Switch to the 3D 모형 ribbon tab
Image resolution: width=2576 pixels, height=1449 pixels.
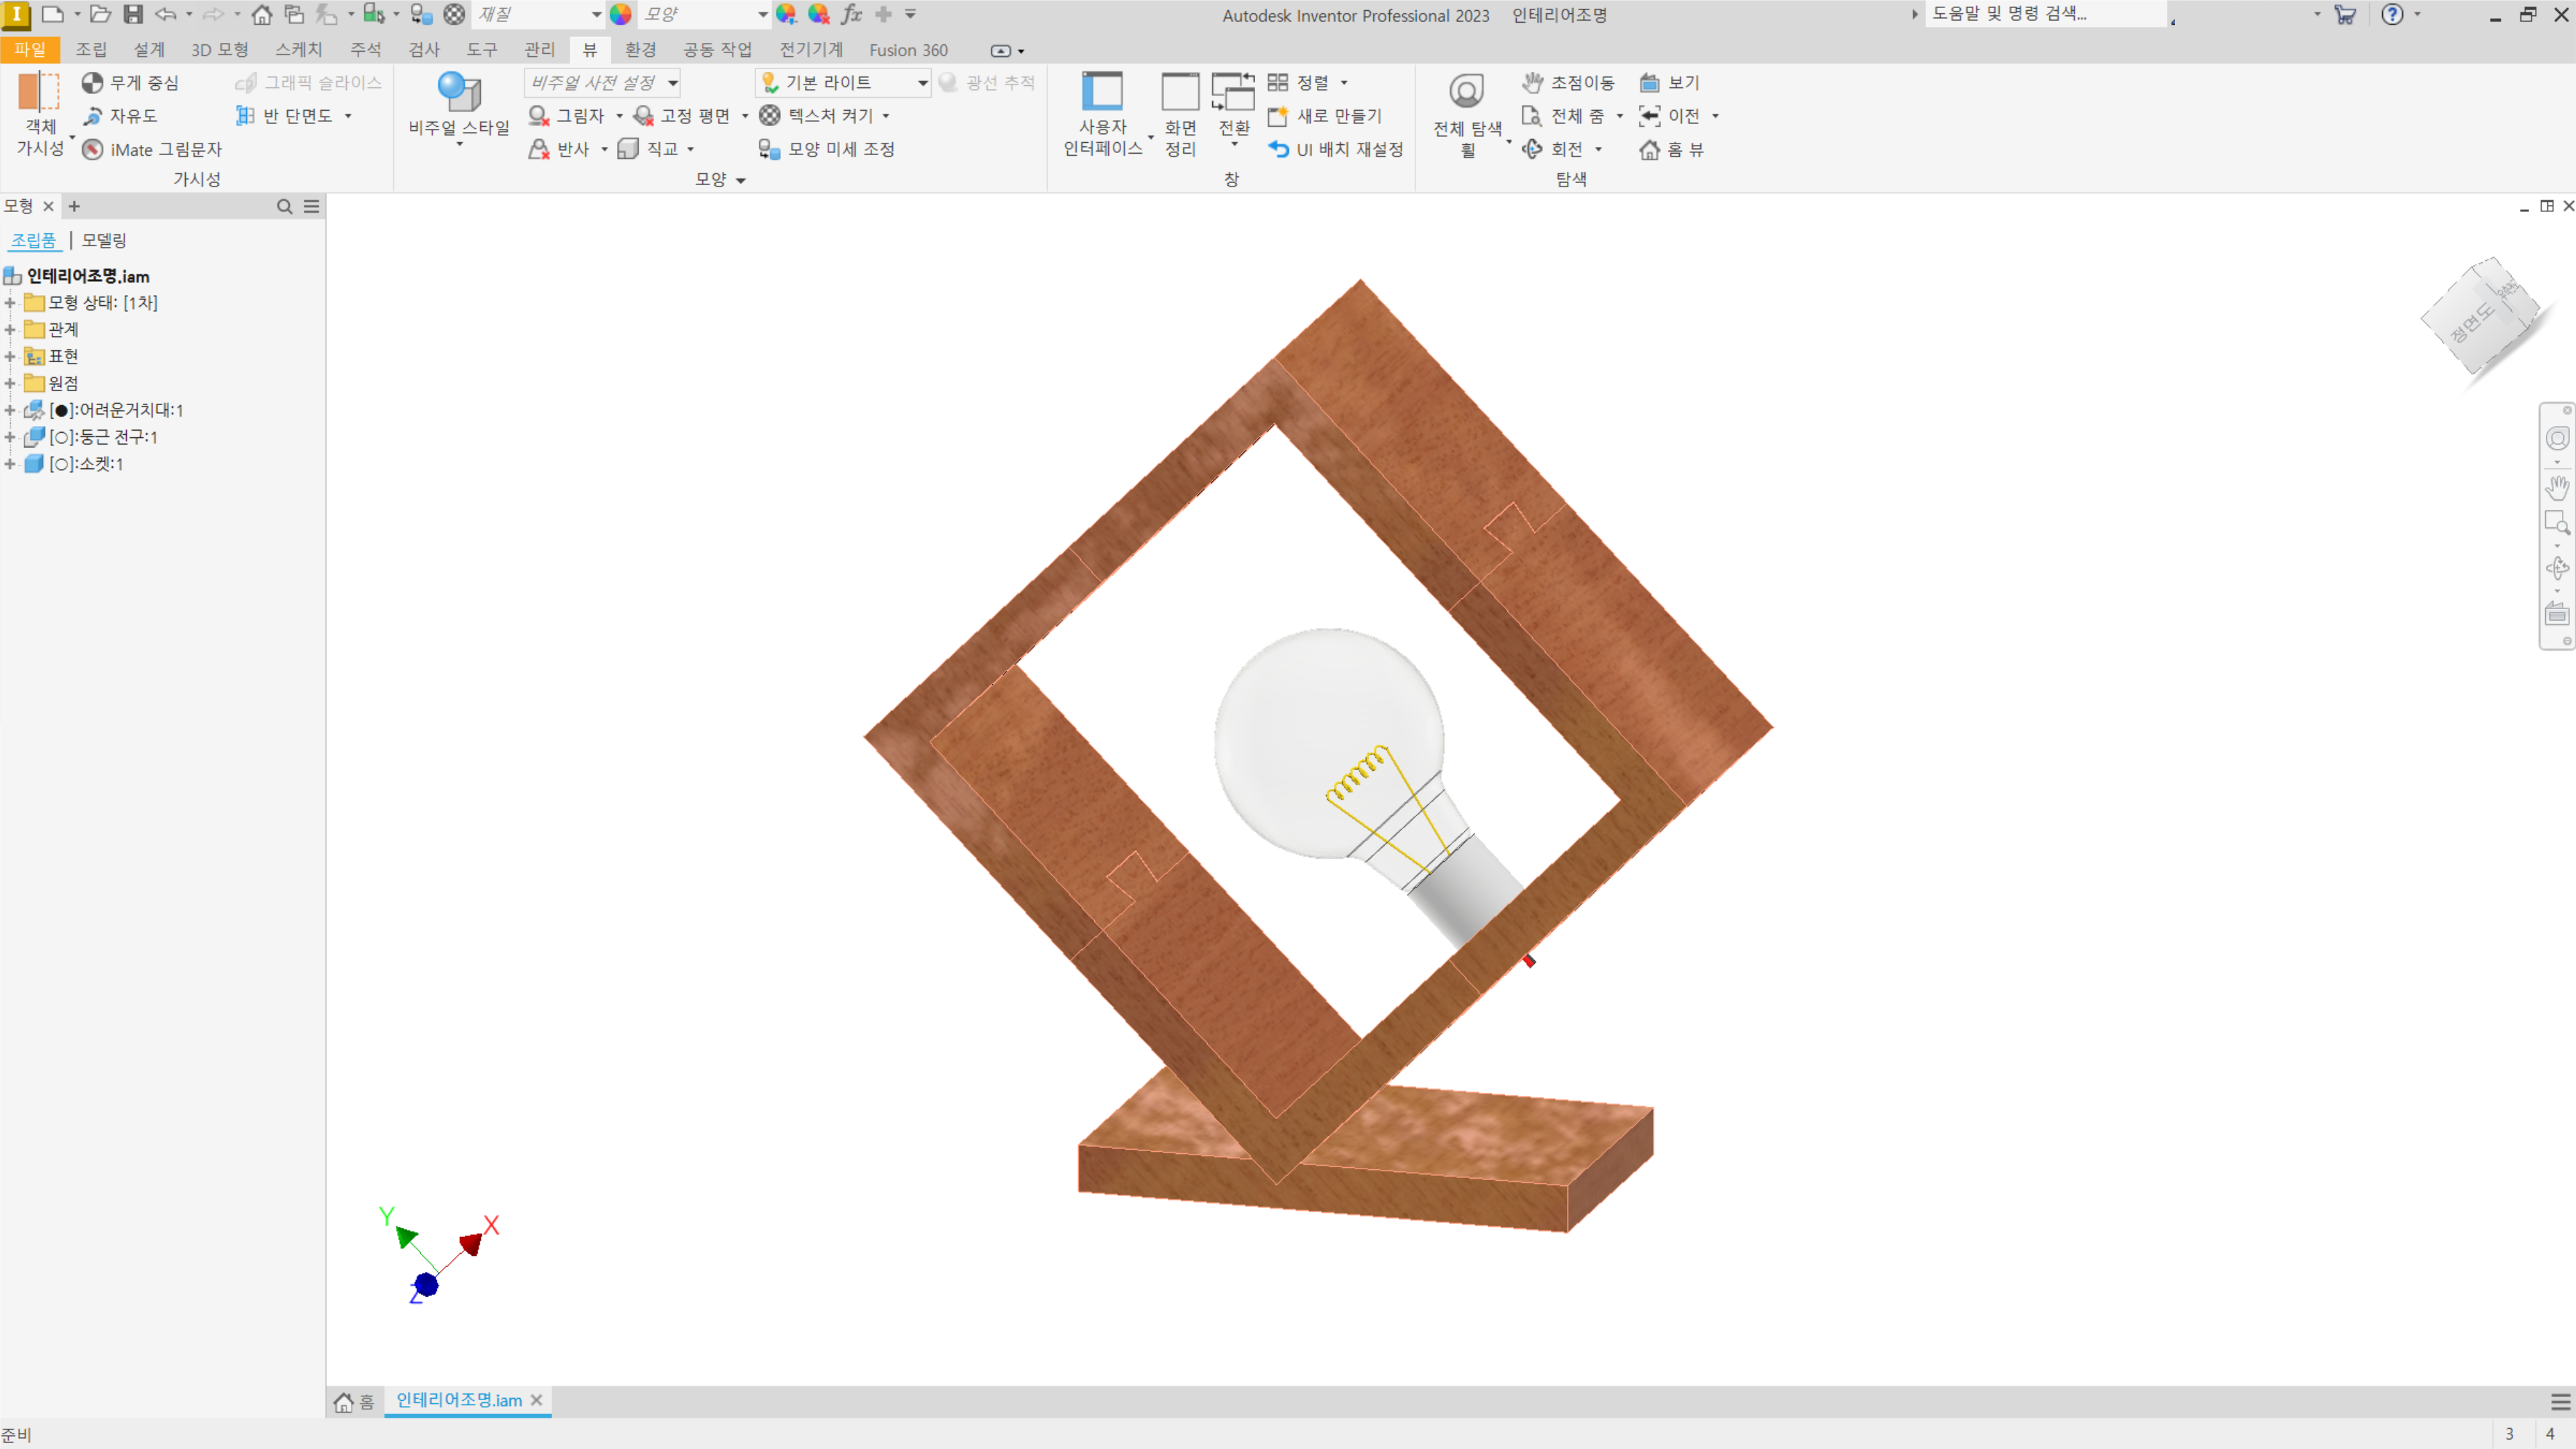(x=220, y=50)
